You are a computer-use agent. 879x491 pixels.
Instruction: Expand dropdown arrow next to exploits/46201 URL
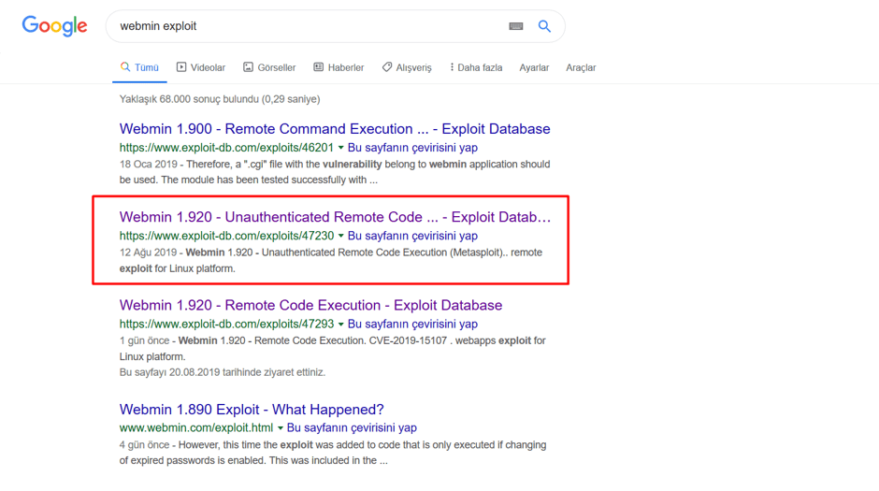(340, 148)
